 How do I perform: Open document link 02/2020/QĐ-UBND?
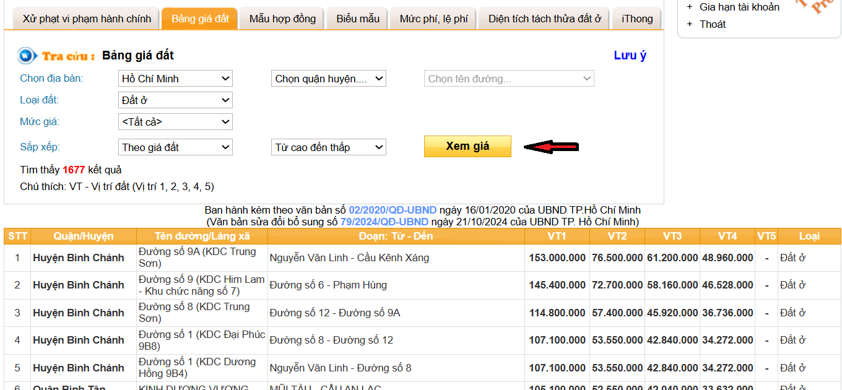[x=393, y=210]
